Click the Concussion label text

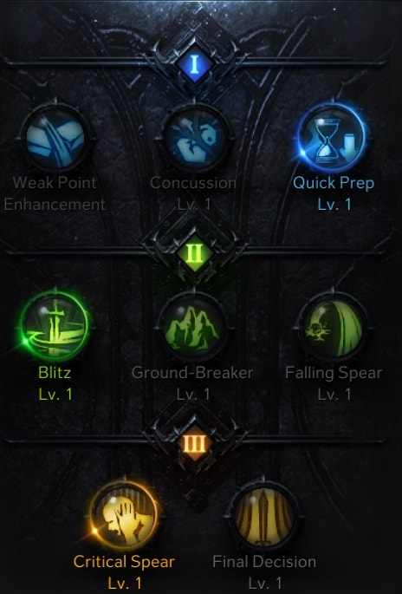click(x=193, y=183)
